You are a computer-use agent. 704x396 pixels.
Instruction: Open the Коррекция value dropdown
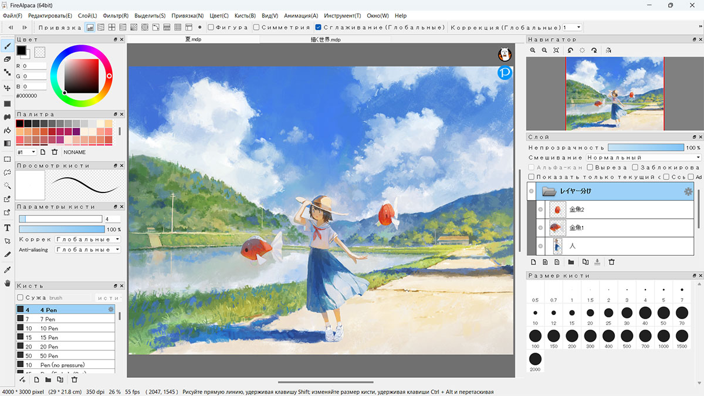point(572,27)
